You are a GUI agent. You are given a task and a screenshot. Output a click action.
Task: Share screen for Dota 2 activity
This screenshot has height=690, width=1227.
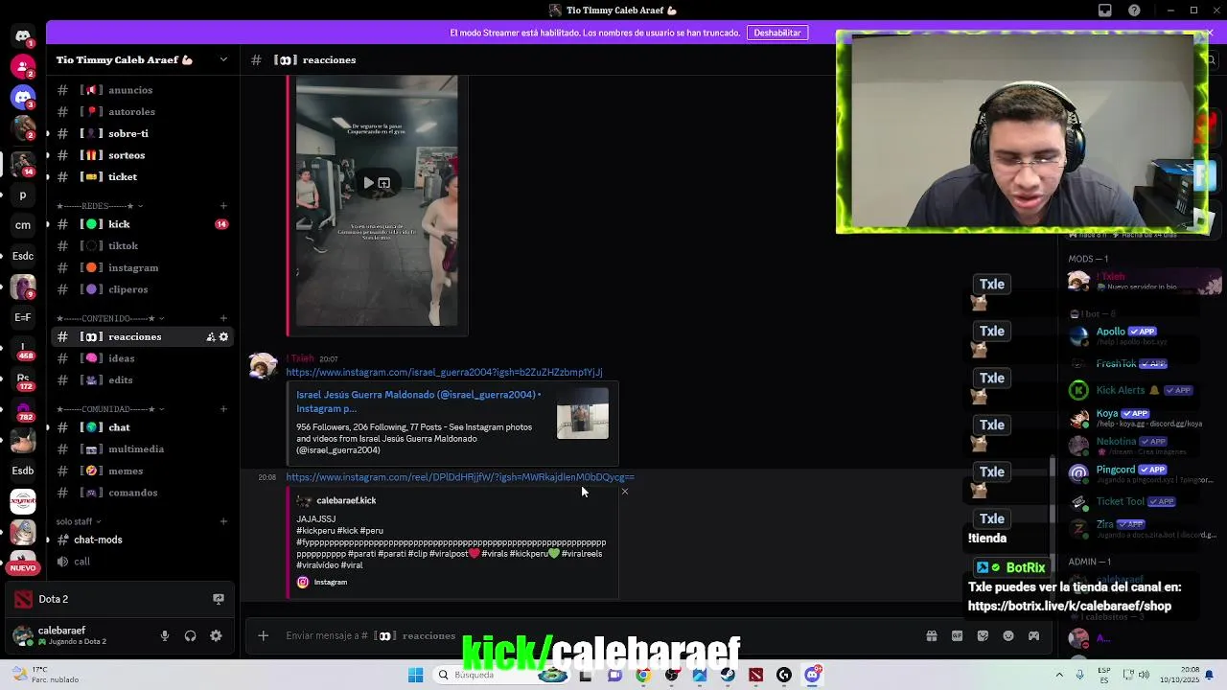pos(219,599)
